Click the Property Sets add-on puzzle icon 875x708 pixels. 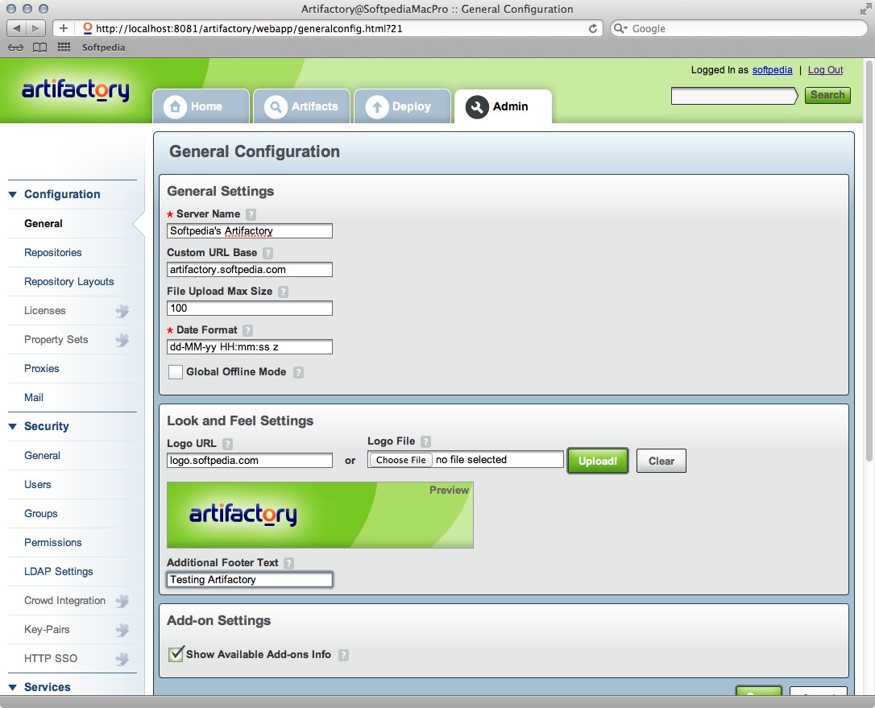tap(122, 340)
